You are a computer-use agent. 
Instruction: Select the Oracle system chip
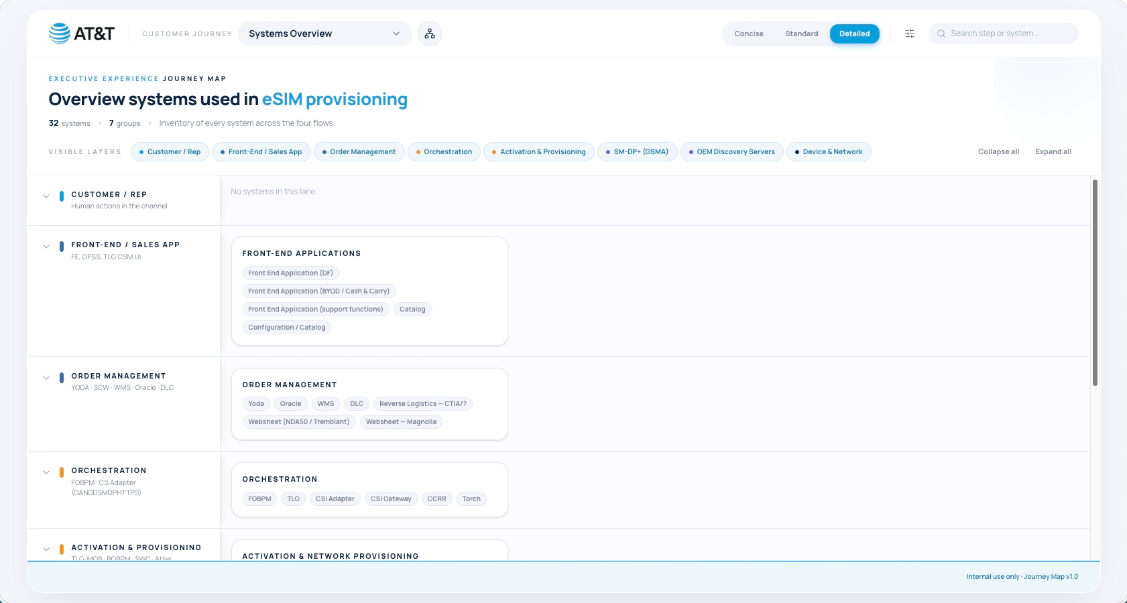pyautogui.click(x=291, y=404)
